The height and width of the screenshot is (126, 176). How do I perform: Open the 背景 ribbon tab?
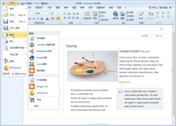(x=58, y=7)
